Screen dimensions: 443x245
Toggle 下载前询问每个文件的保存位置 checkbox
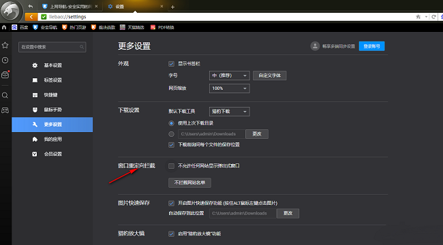click(171, 145)
